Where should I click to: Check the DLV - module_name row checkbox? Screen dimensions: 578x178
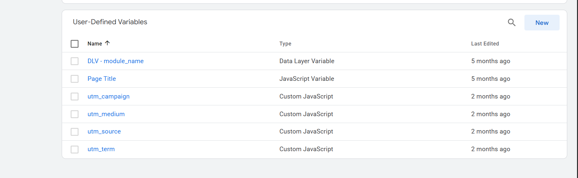(x=75, y=61)
